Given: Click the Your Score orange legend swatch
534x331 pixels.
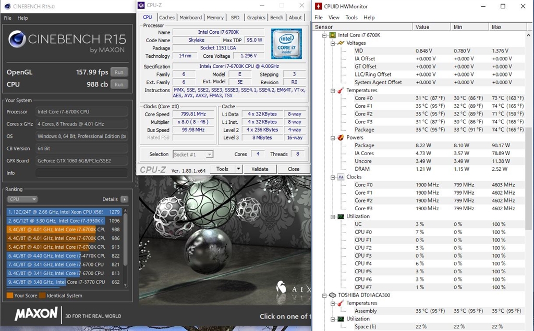Looking at the screenshot, I should coord(10,295).
